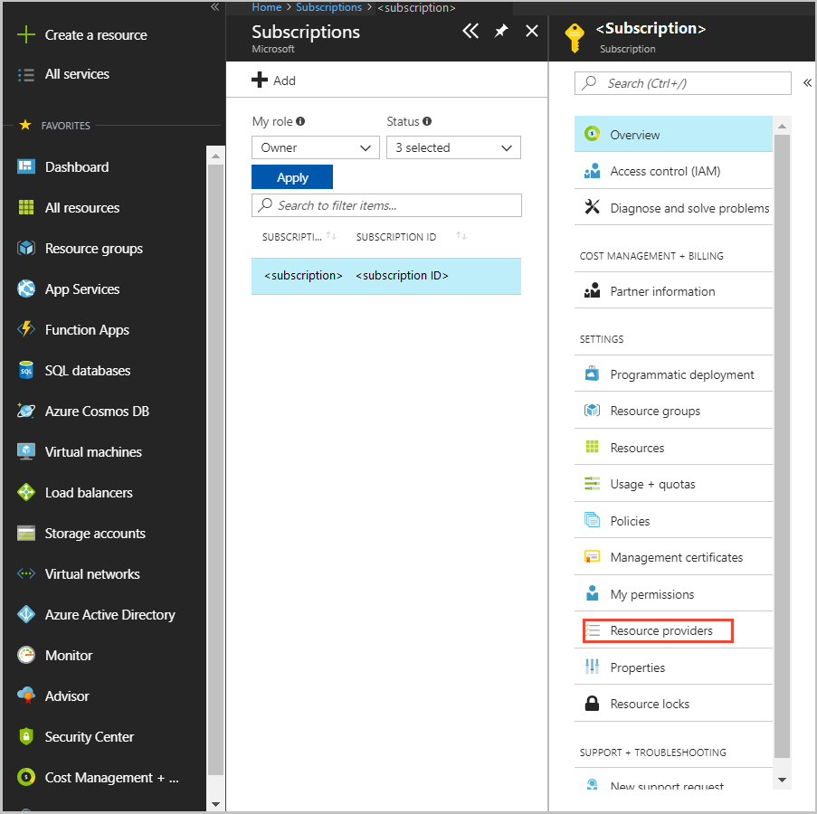Viewport: 817px width, 814px height.
Task: Click the Create a resource plus icon
Action: pyautogui.click(x=26, y=35)
